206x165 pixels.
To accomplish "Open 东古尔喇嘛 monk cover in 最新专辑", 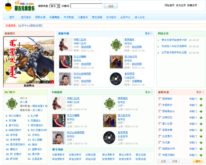I will coord(65,62).
